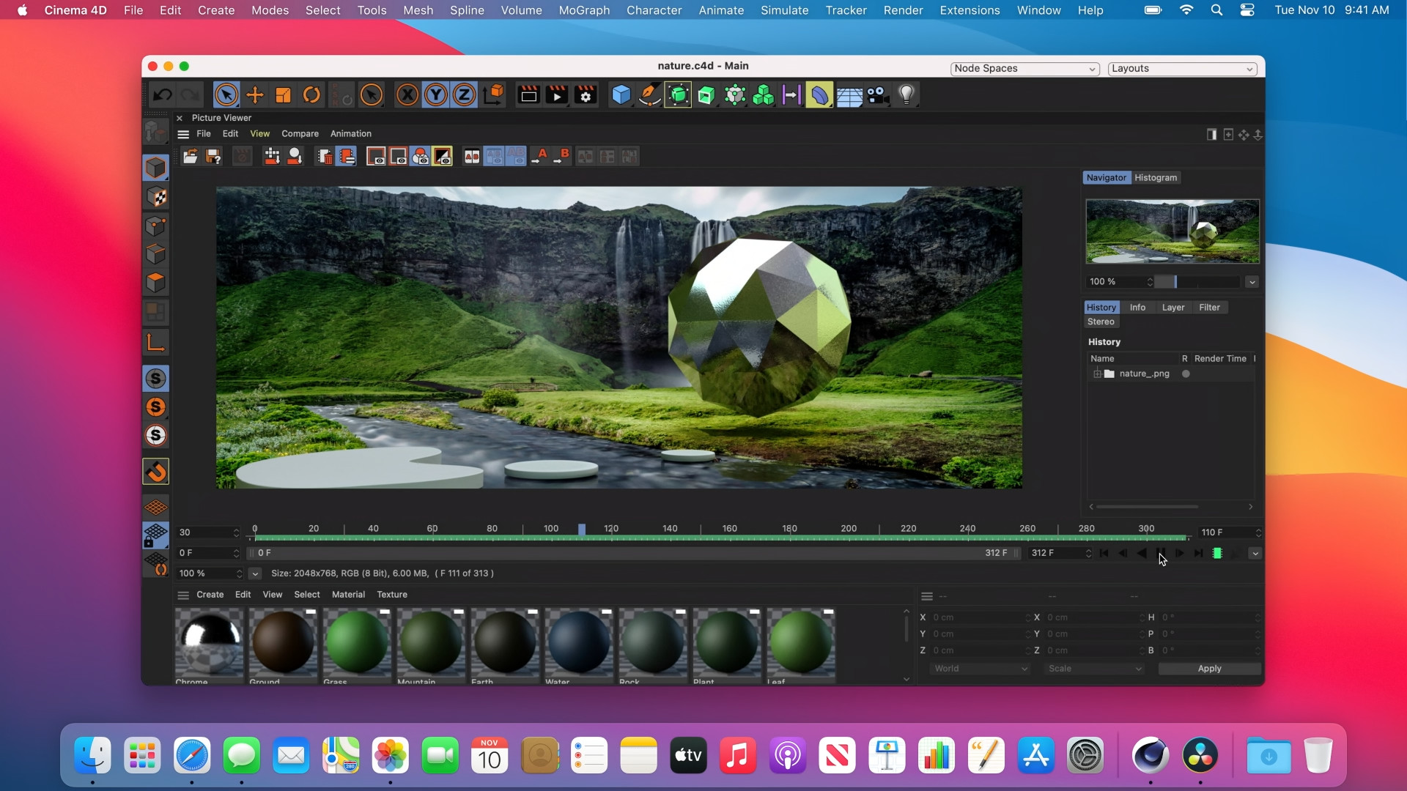
Task: Open the Save Image icon in Picture Viewer
Action: 213,155
